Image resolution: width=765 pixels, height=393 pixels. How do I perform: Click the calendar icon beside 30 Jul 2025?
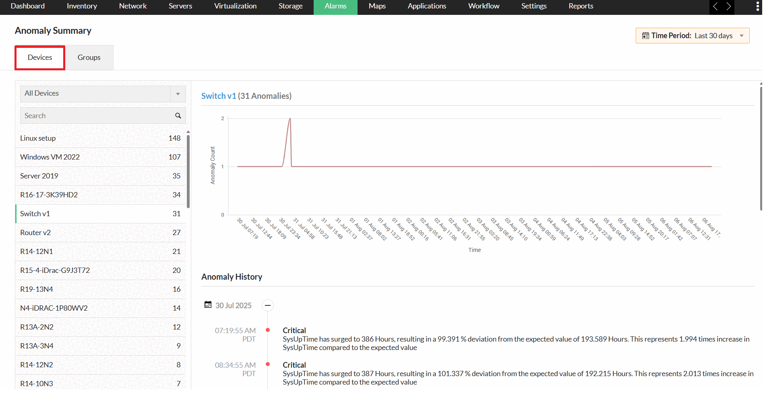tap(208, 305)
